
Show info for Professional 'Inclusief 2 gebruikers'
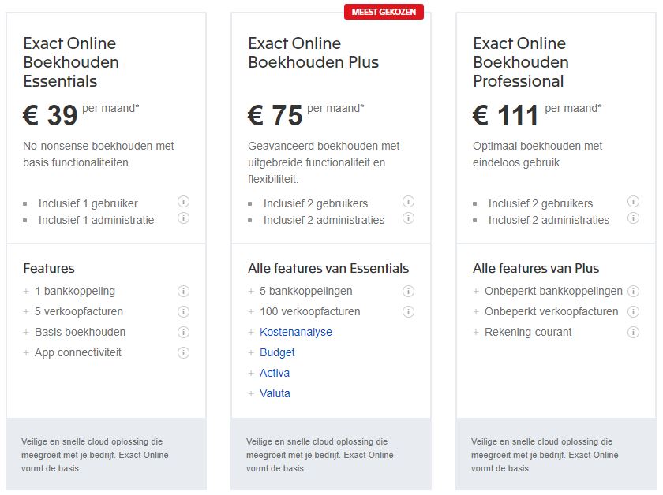click(633, 202)
